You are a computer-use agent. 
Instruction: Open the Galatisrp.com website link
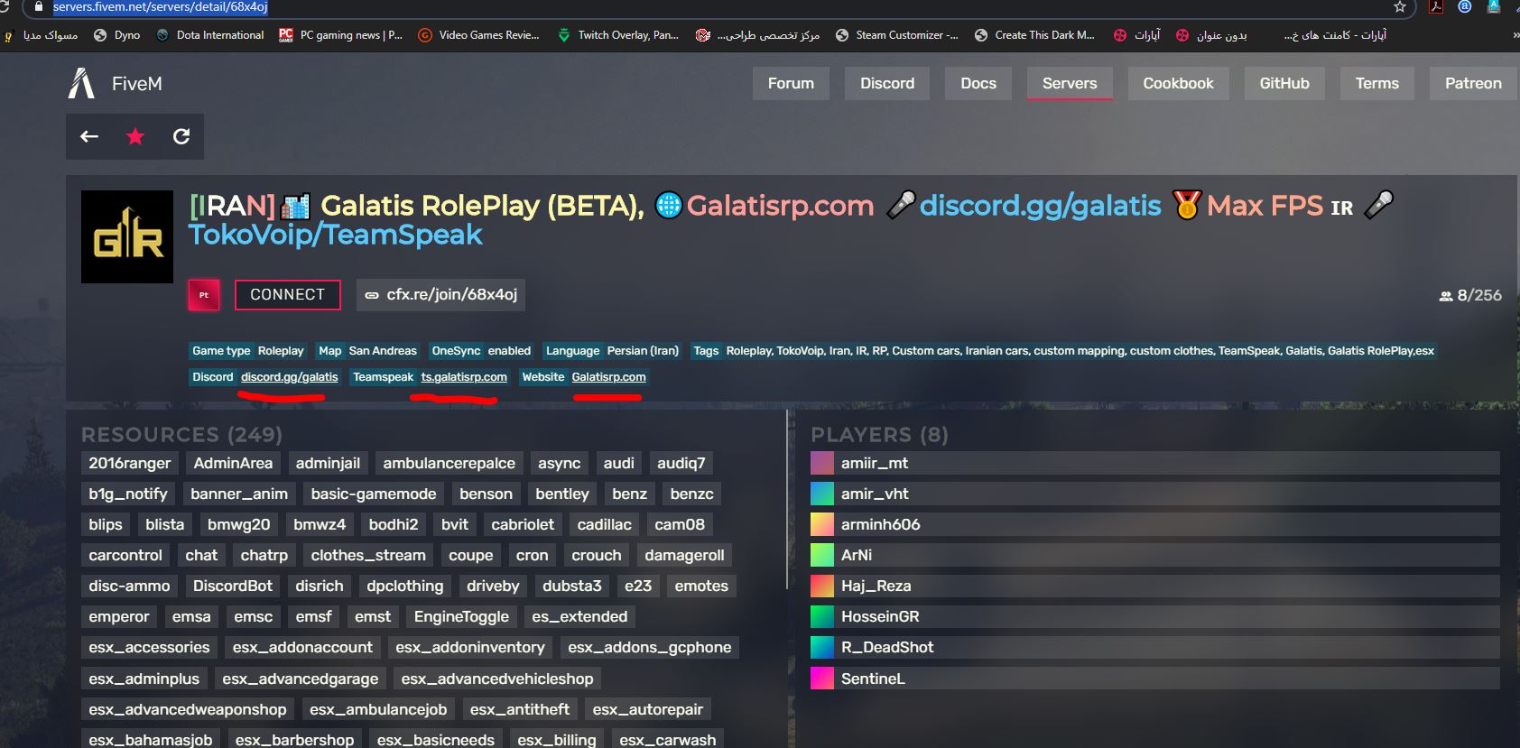point(608,377)
